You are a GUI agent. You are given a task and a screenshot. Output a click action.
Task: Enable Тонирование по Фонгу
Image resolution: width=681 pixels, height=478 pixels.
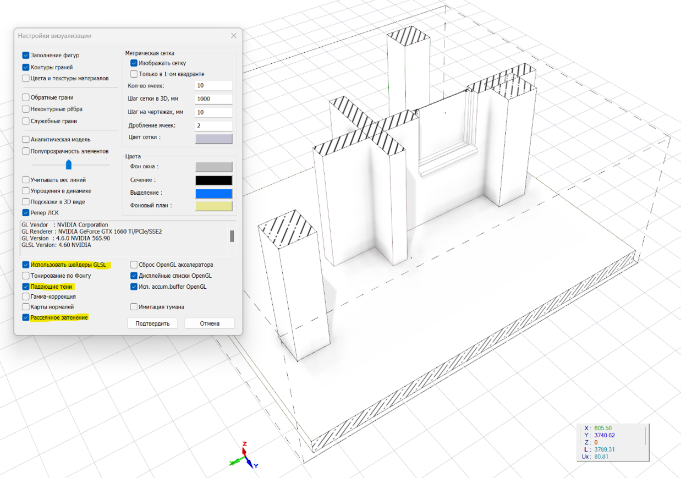[x=26, y=276]
